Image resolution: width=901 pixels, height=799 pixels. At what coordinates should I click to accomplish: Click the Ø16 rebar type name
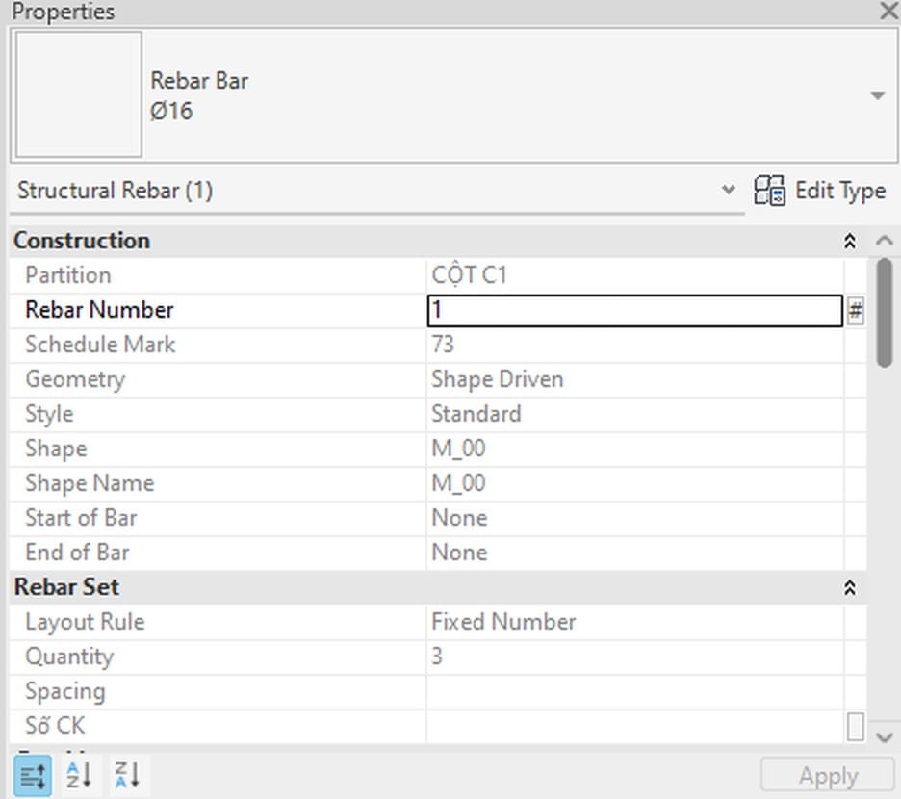(171, 111)
